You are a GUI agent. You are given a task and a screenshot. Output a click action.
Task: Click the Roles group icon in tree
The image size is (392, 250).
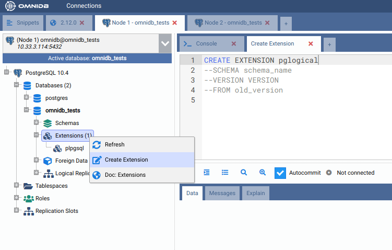pyautogui.click(x=28, y=199)
